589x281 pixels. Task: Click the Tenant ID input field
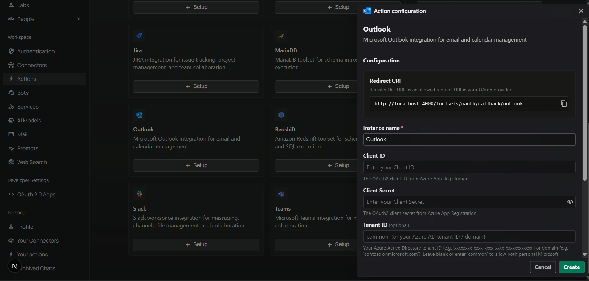tap(469, 236)
